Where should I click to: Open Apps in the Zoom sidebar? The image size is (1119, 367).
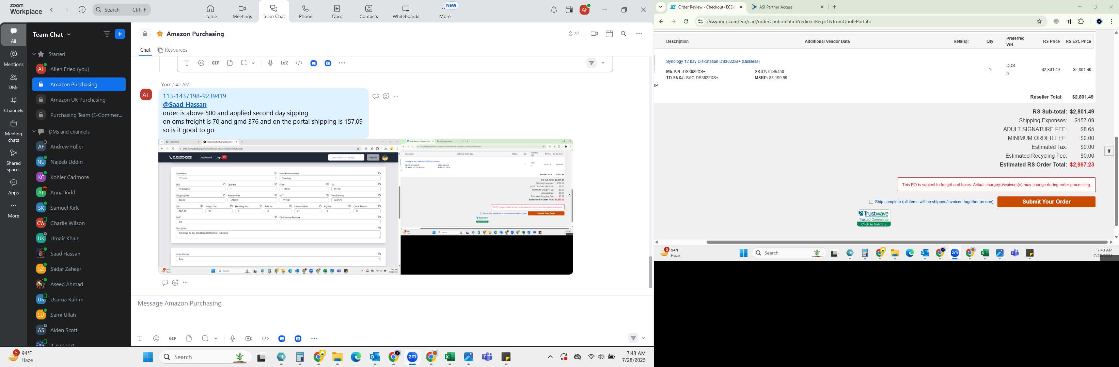(x=14, y=187)
